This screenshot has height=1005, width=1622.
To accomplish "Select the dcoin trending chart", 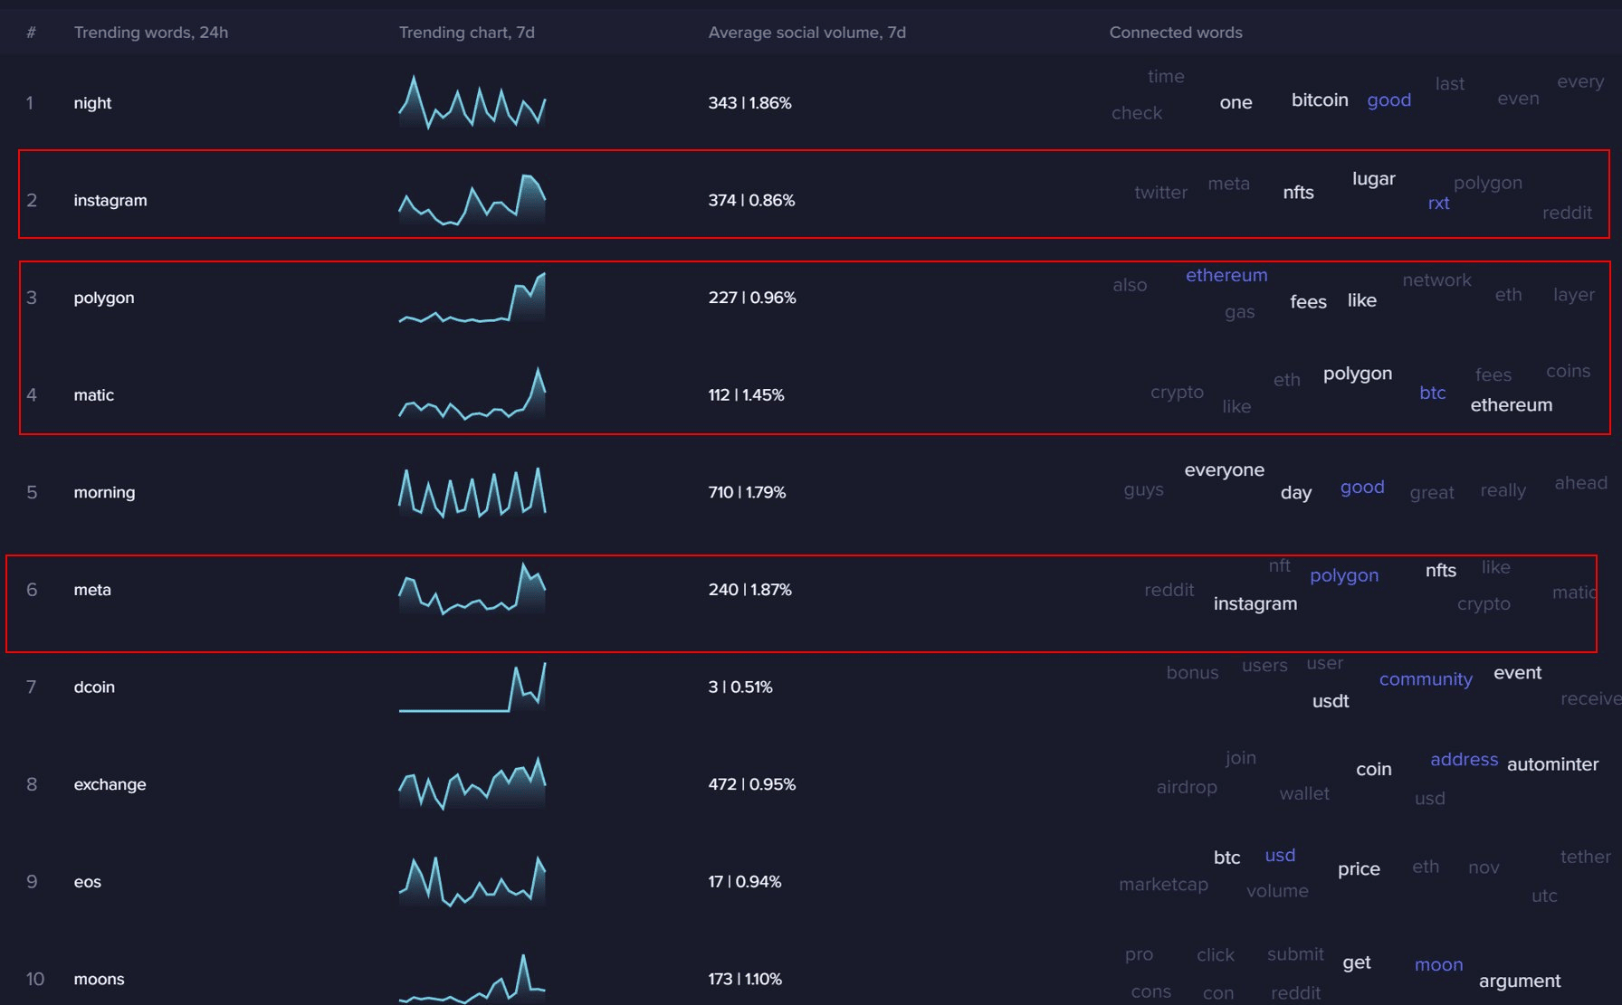I will pyautogui.click(x=472, y=687).
